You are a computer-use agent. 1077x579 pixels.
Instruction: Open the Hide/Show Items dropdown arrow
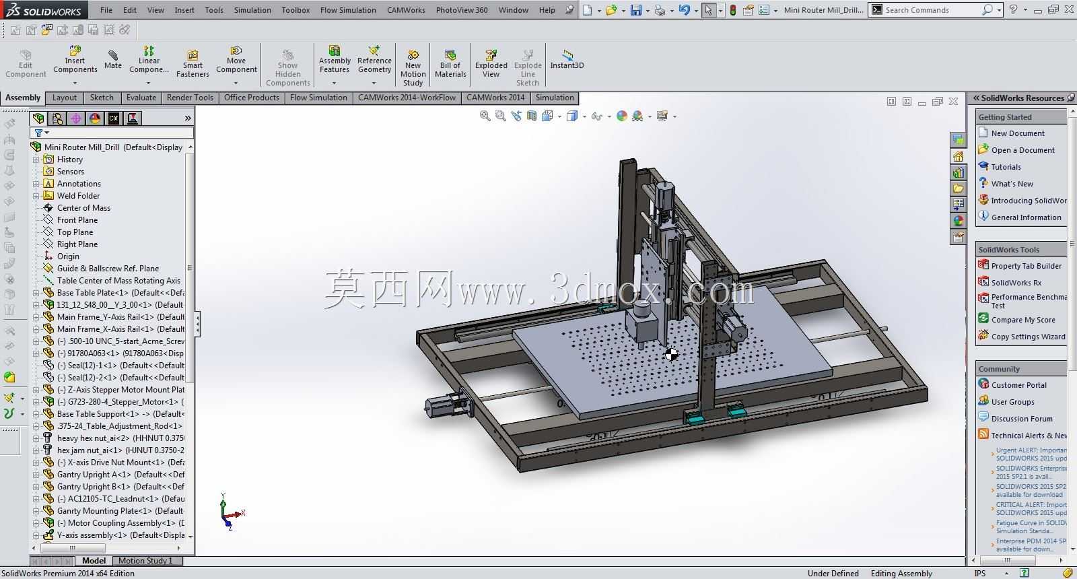[x=609, y=116]
